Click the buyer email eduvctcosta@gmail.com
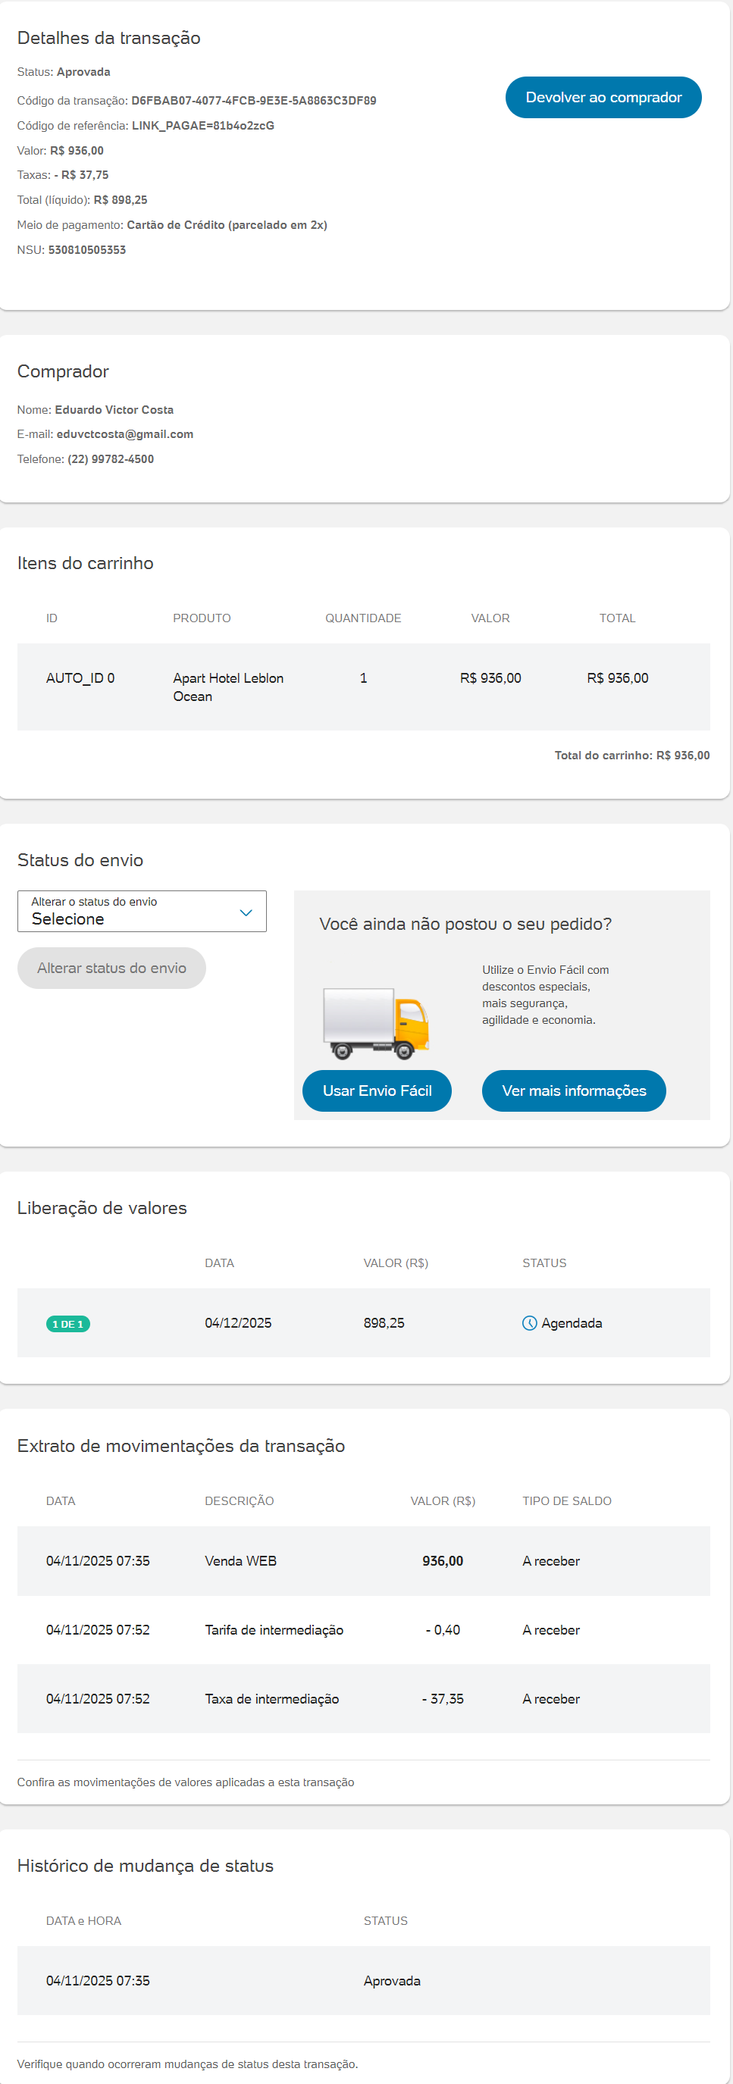This screenshot has width=733, height=2084. (x=124, y=434)
